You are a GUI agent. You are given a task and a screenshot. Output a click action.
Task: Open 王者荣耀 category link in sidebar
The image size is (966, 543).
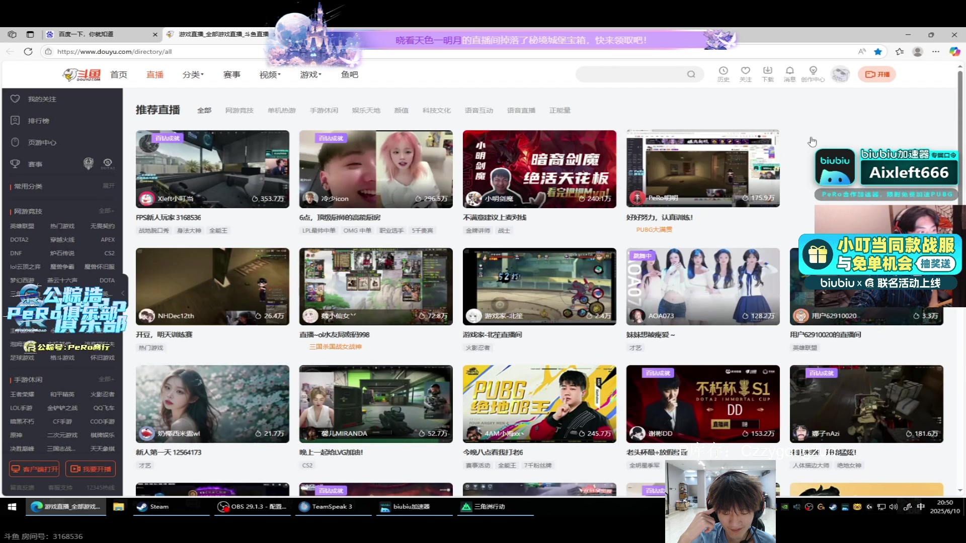[22, 394]
